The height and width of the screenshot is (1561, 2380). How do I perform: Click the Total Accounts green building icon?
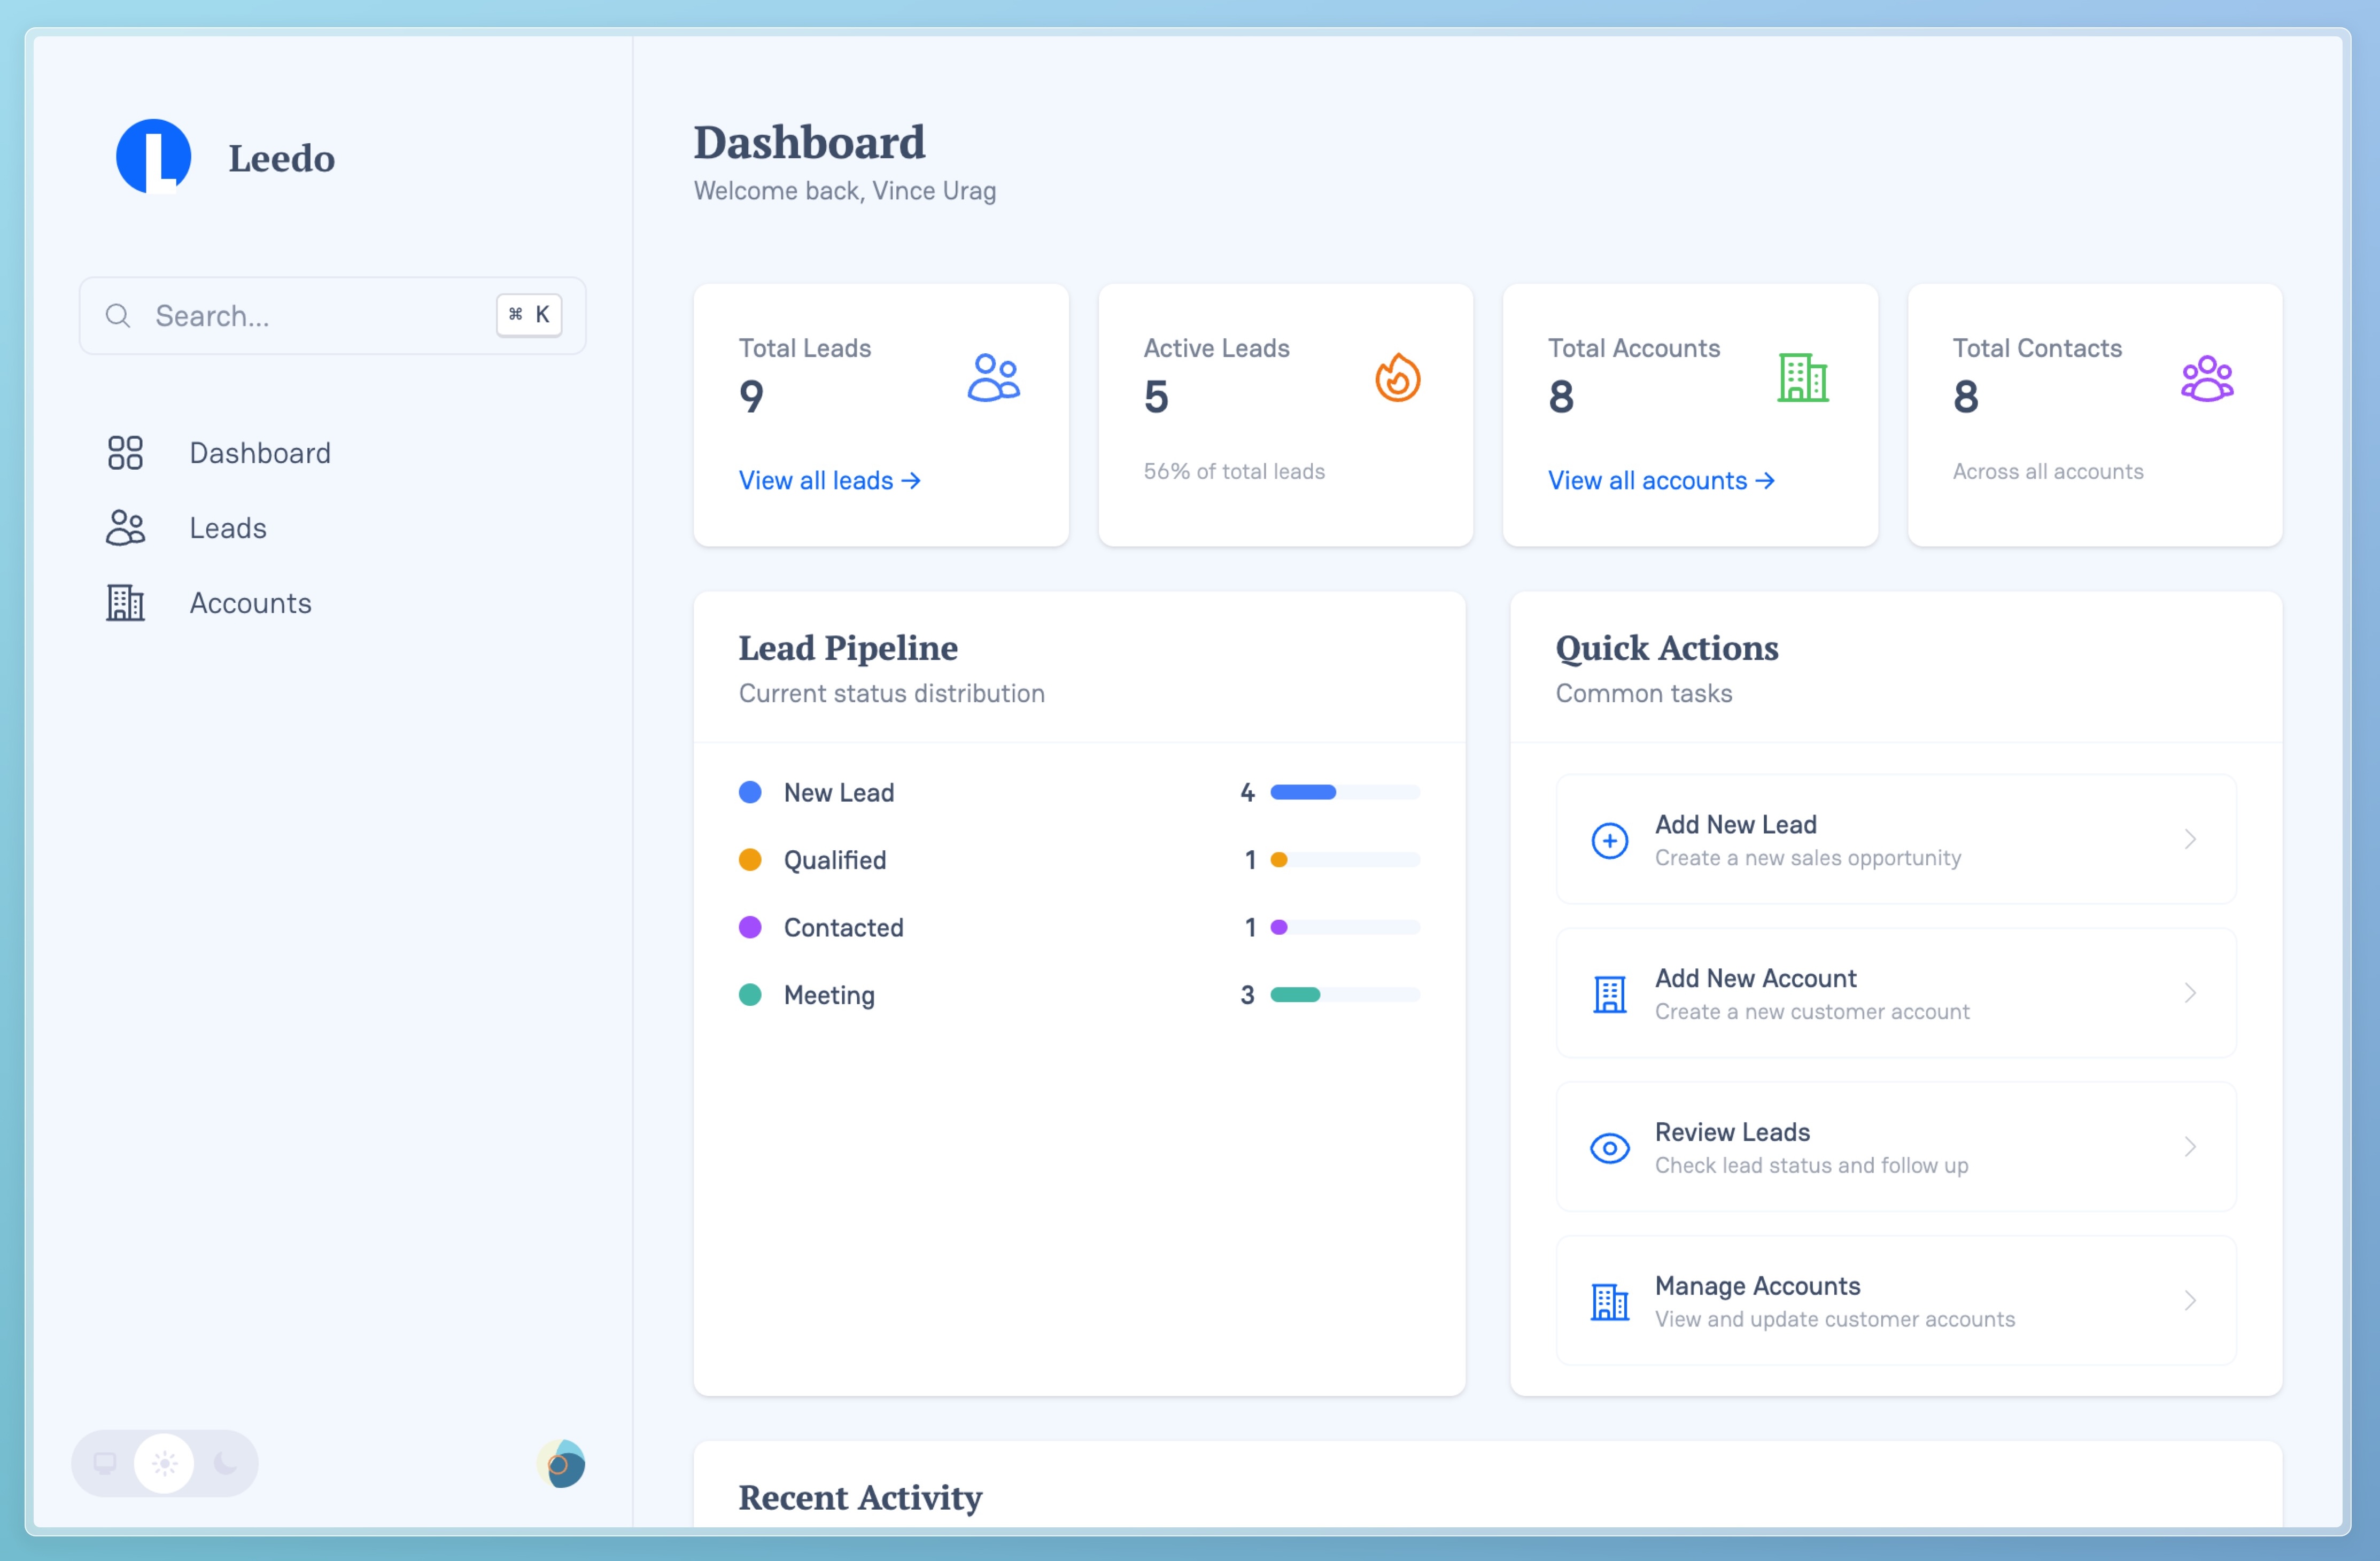(1802, 378)
